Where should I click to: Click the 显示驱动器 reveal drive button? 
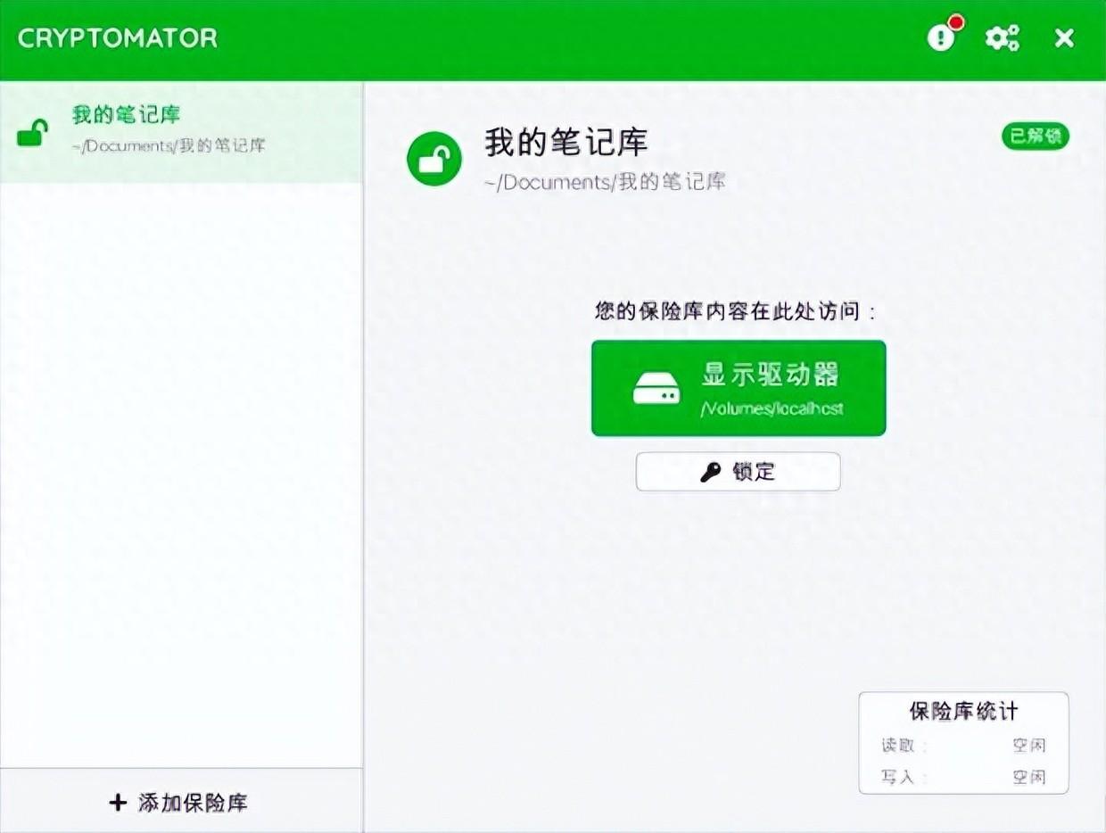coord(739,388)
